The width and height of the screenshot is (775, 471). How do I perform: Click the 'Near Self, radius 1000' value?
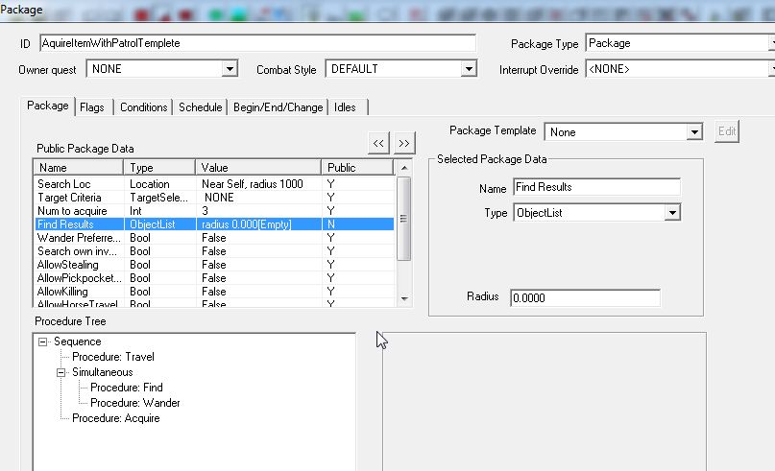point(252,184)
